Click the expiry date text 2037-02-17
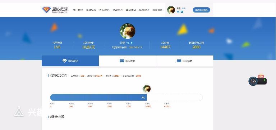Screen dimensions: 276x130 pos(136,47)
